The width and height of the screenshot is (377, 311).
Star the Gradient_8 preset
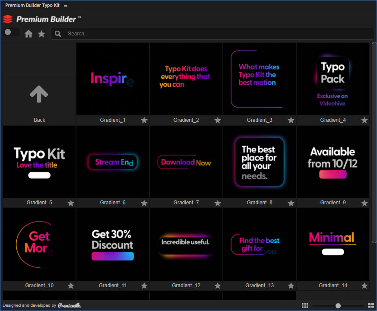(x=291, y=203)
